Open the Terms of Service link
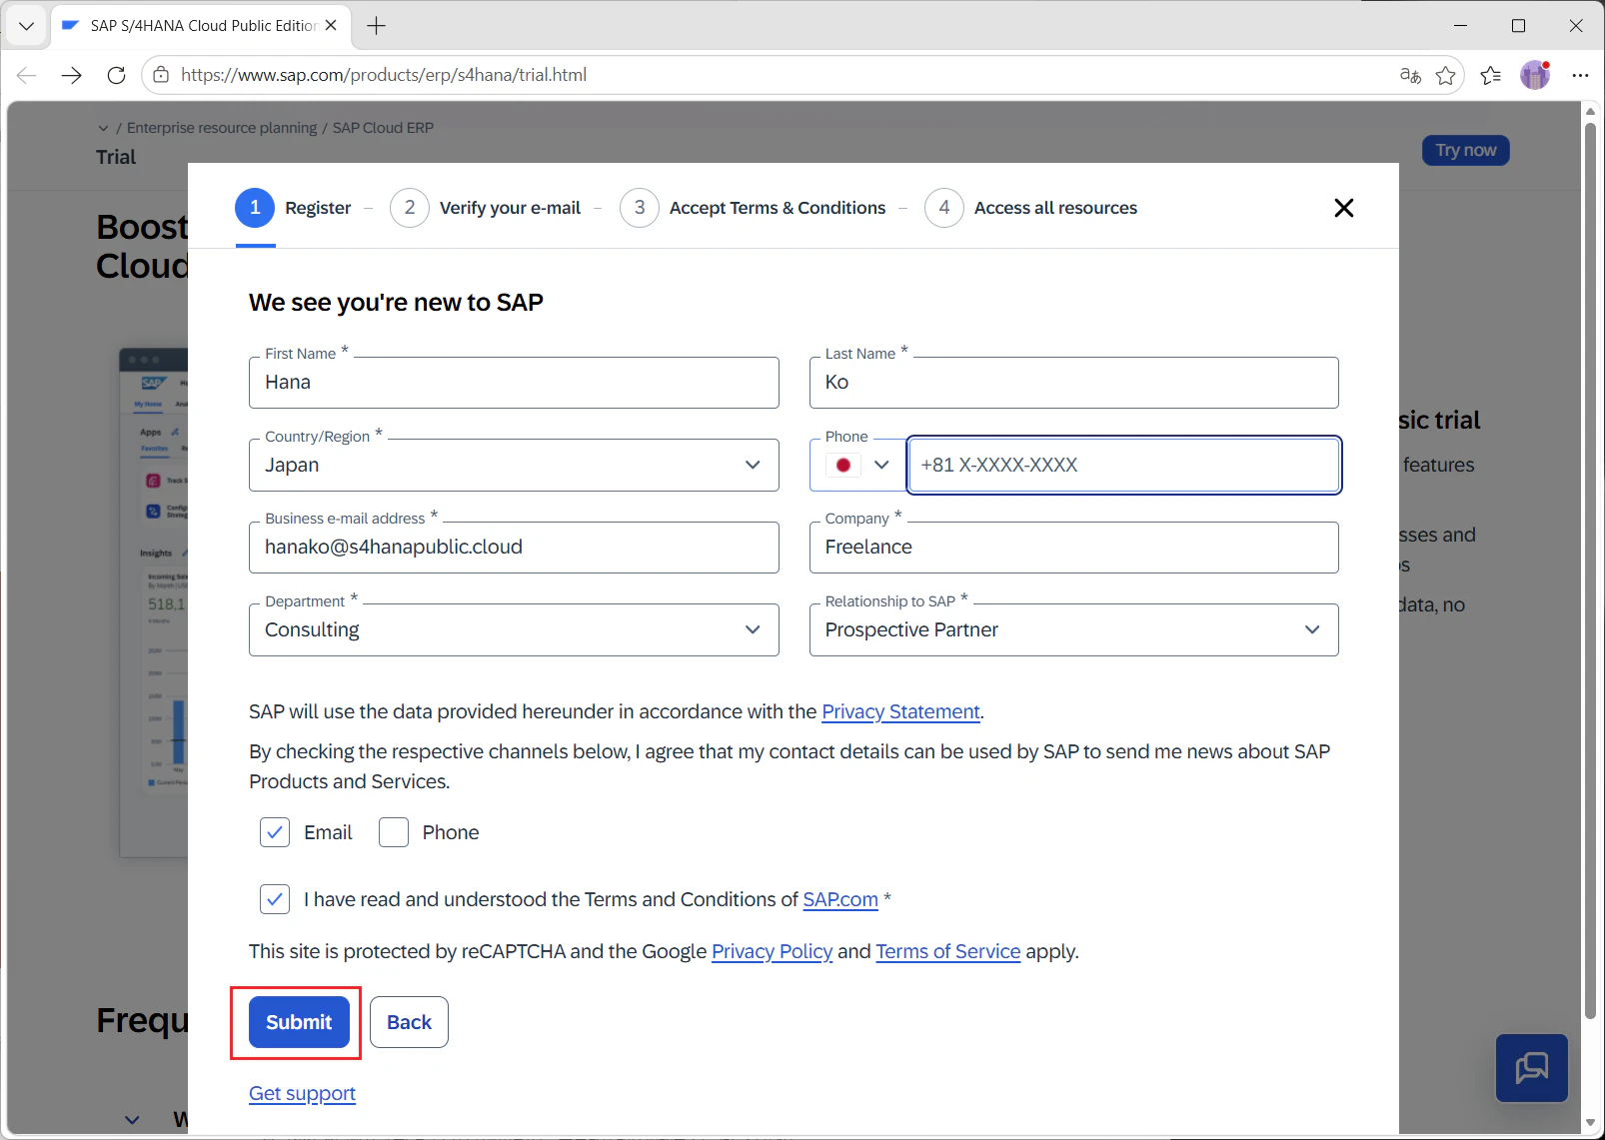 [x=948, y=951]
